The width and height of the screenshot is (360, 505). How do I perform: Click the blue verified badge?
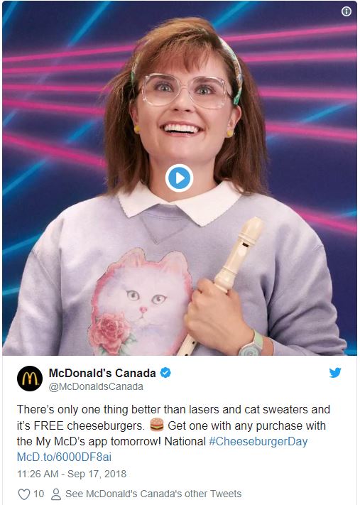coord(165,373)
